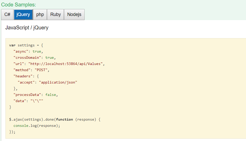Click the "data" property line
The height and width of the screenshot is (141, 246).
[28, 101]
